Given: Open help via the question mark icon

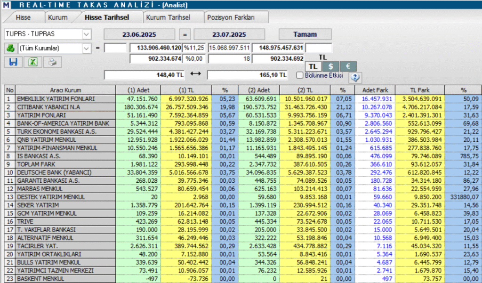Looking at the screenshot, I should tap(355, 77).
